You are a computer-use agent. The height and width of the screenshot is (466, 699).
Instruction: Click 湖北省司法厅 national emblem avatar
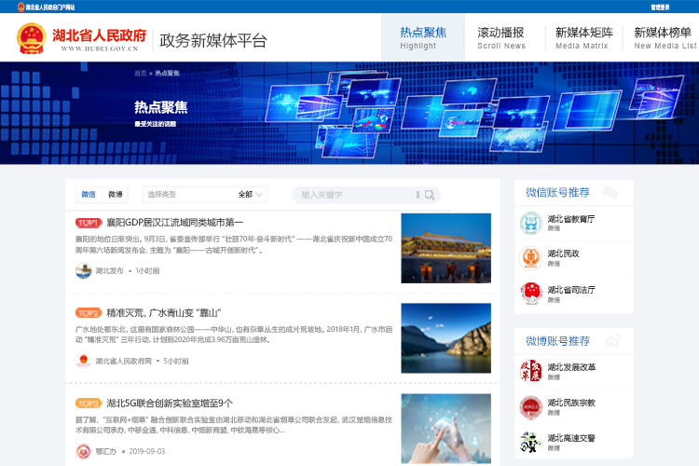pos(530,294)
